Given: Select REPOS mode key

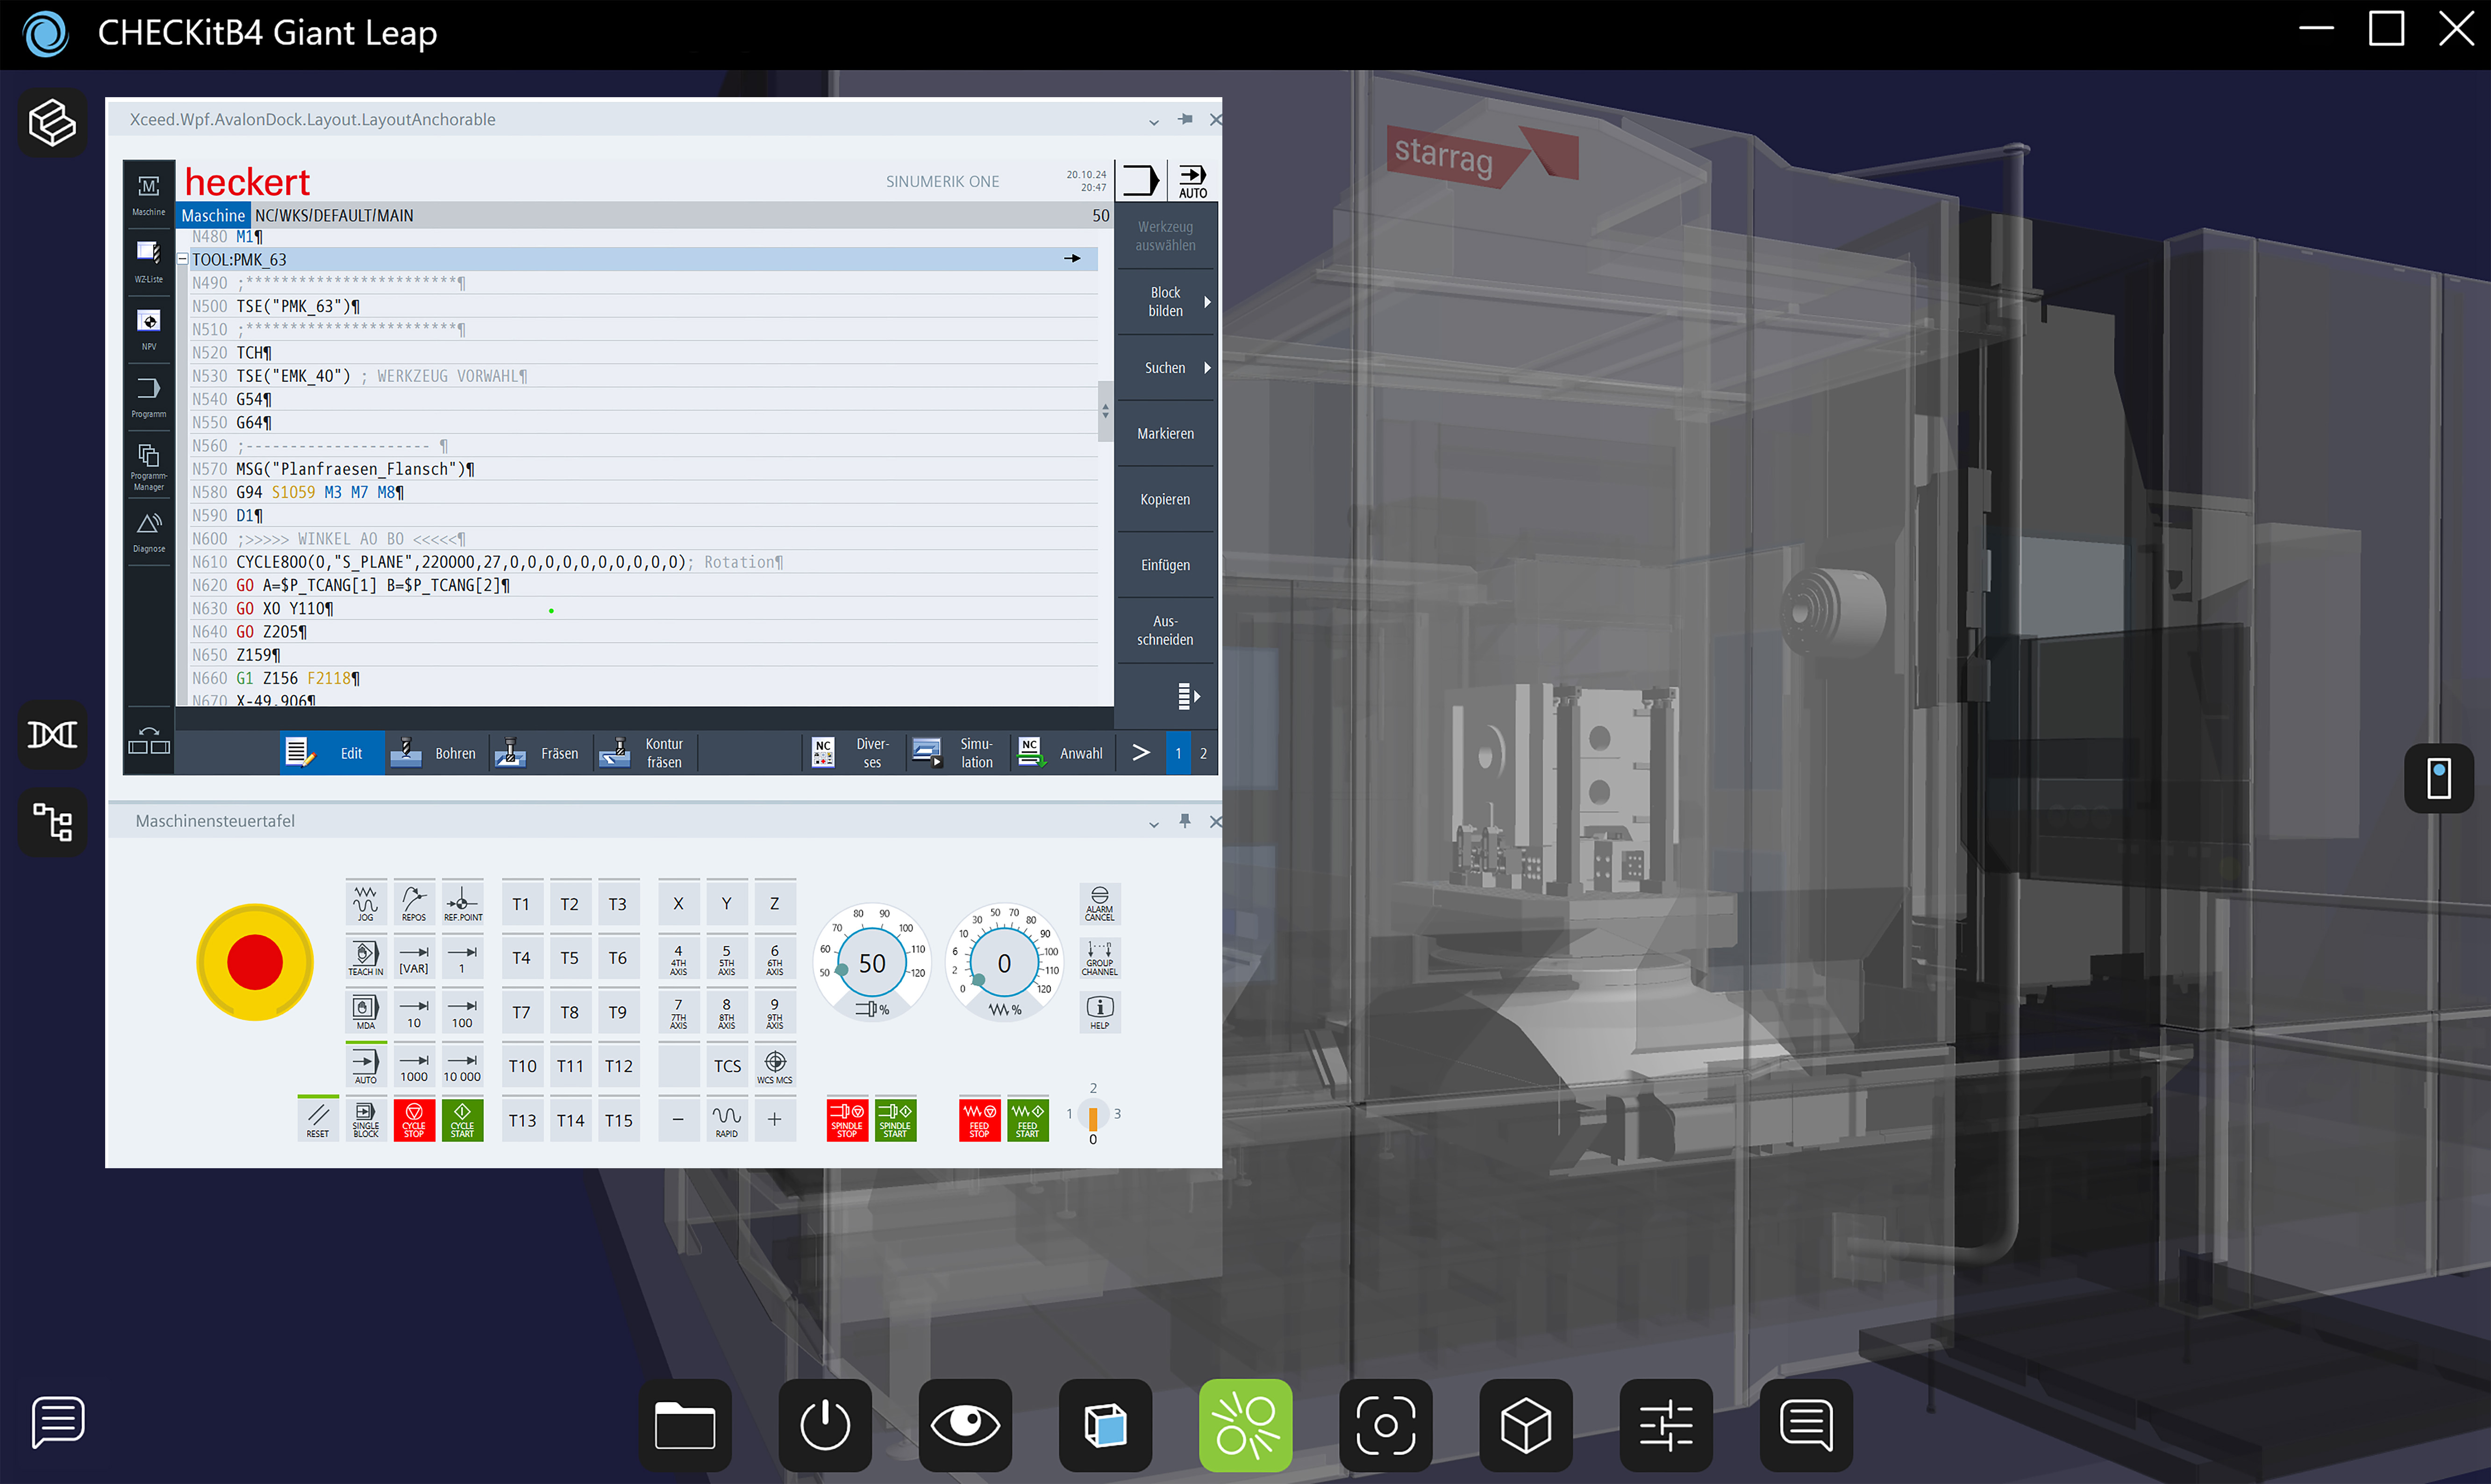Looking at the screenshot, I should [x=414, y=903].
